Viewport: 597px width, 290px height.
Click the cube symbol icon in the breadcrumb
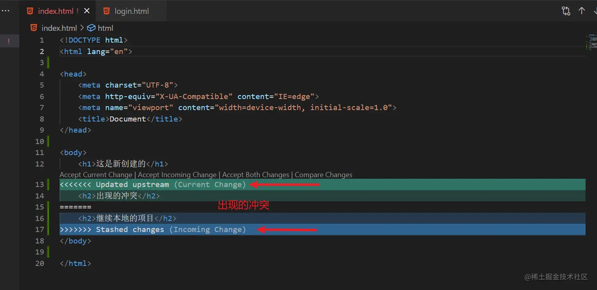[x=91, y=28]
